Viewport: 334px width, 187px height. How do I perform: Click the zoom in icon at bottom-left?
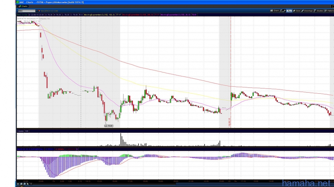21,184
